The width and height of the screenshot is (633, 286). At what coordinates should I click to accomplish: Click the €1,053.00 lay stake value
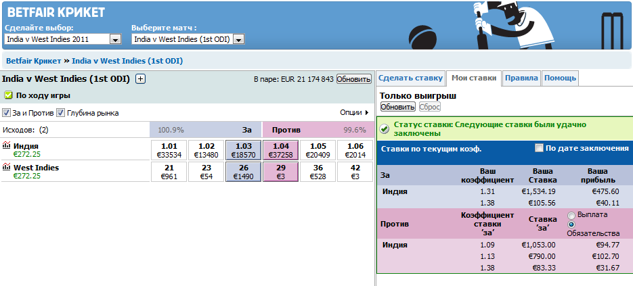tap(538, 245)
